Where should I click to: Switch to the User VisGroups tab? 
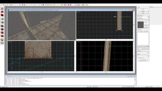click(139, 31)
